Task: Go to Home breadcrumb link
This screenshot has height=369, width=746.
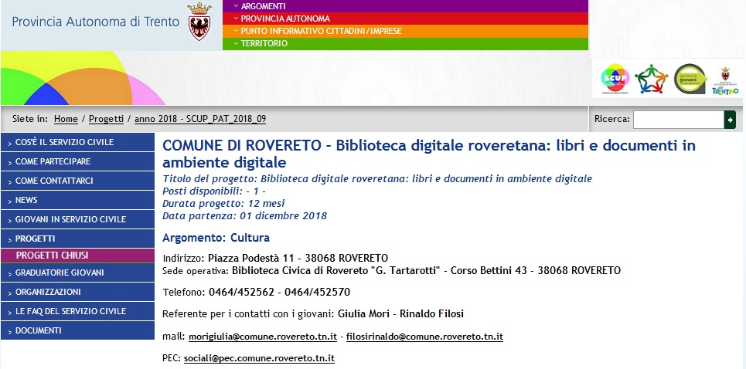Action: 66,119
